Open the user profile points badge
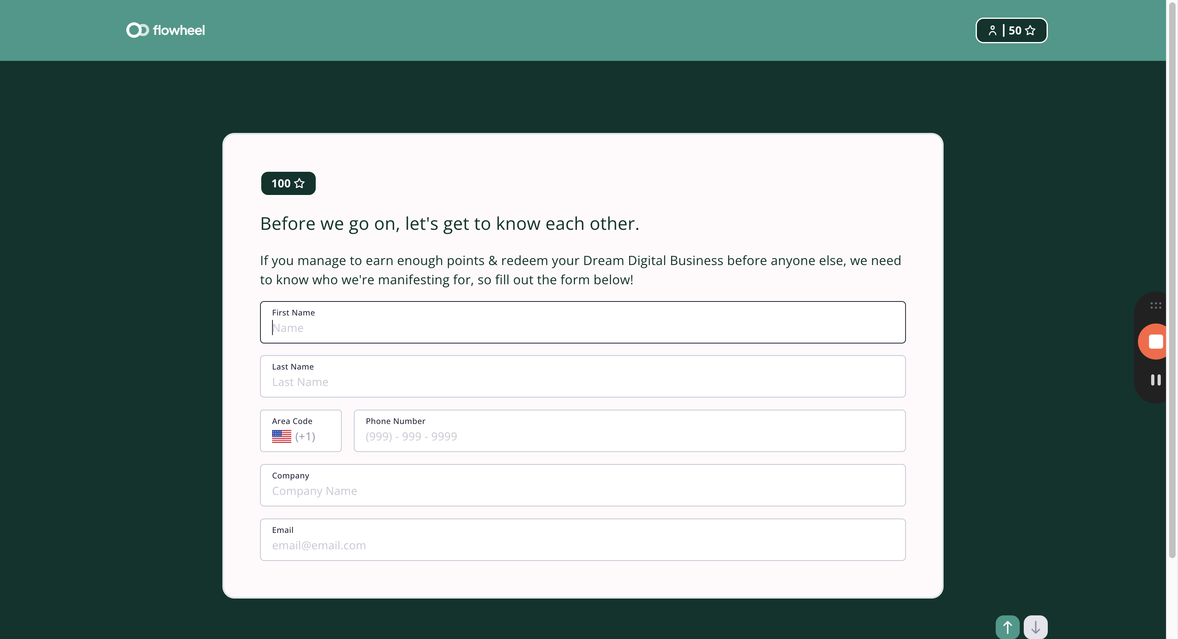The width and height of the screenshot is (1178, 639). [1011, 30]
